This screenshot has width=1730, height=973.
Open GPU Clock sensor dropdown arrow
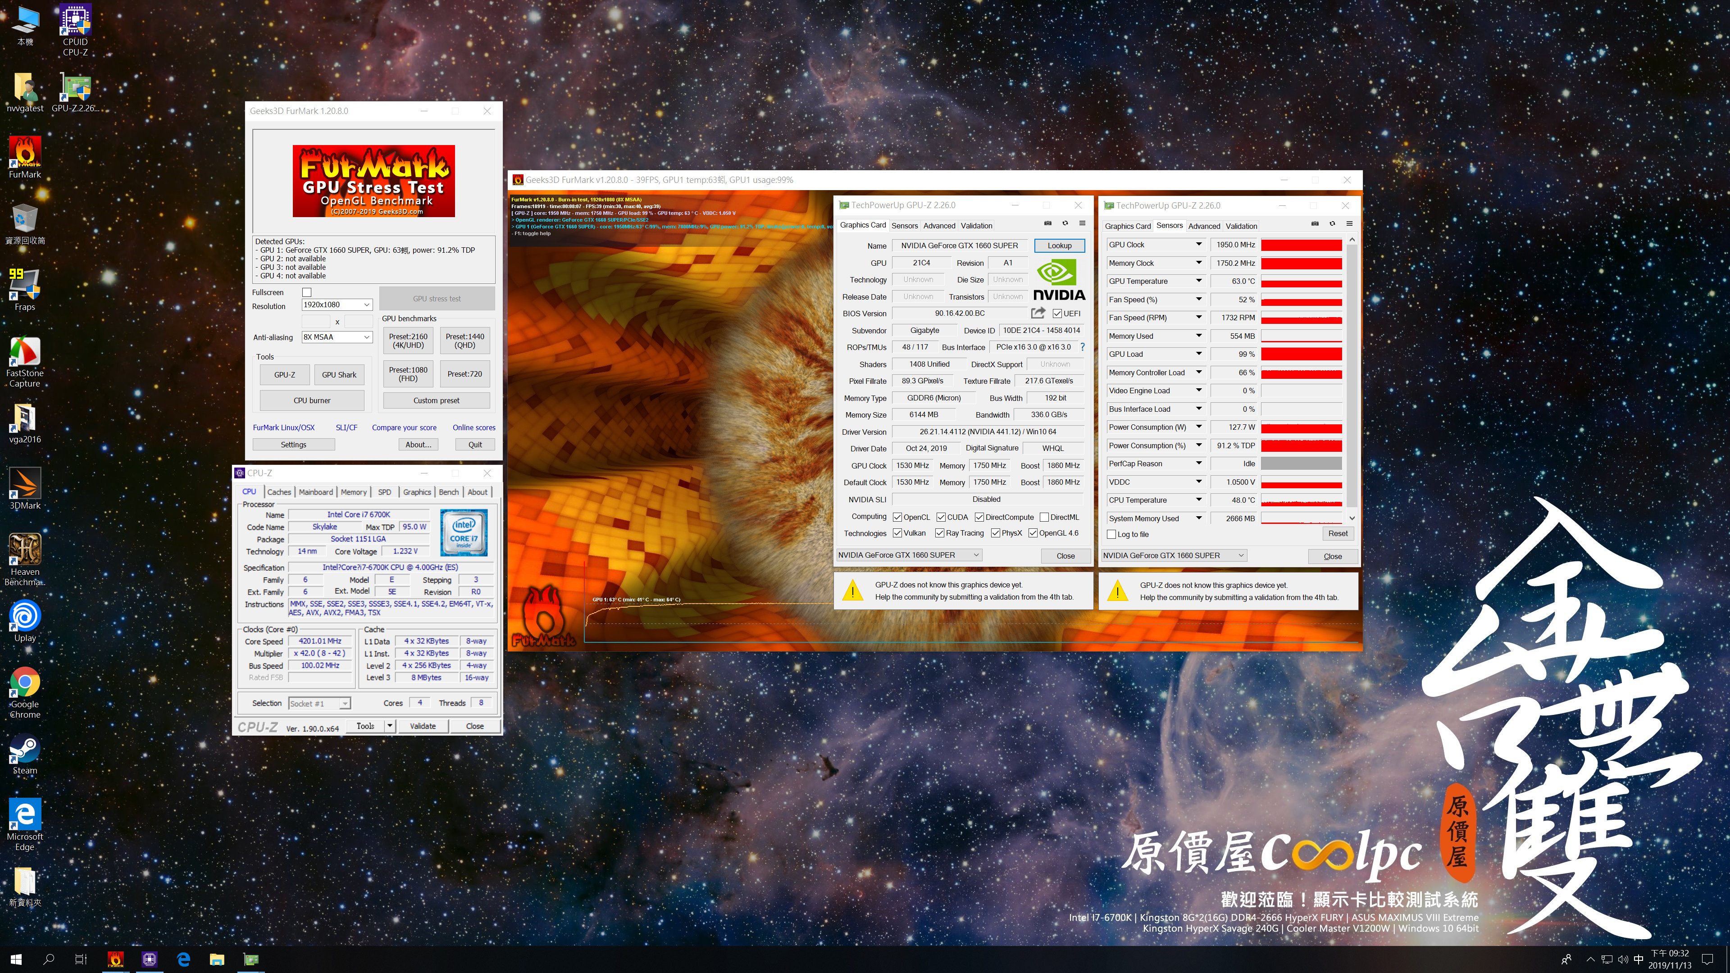(x=1198, y=245)
